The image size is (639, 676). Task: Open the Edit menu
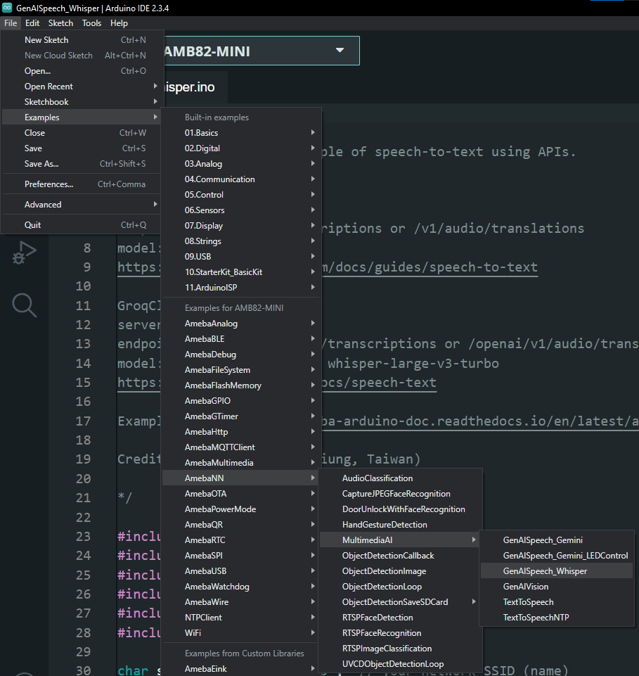[x=32, y=23]
